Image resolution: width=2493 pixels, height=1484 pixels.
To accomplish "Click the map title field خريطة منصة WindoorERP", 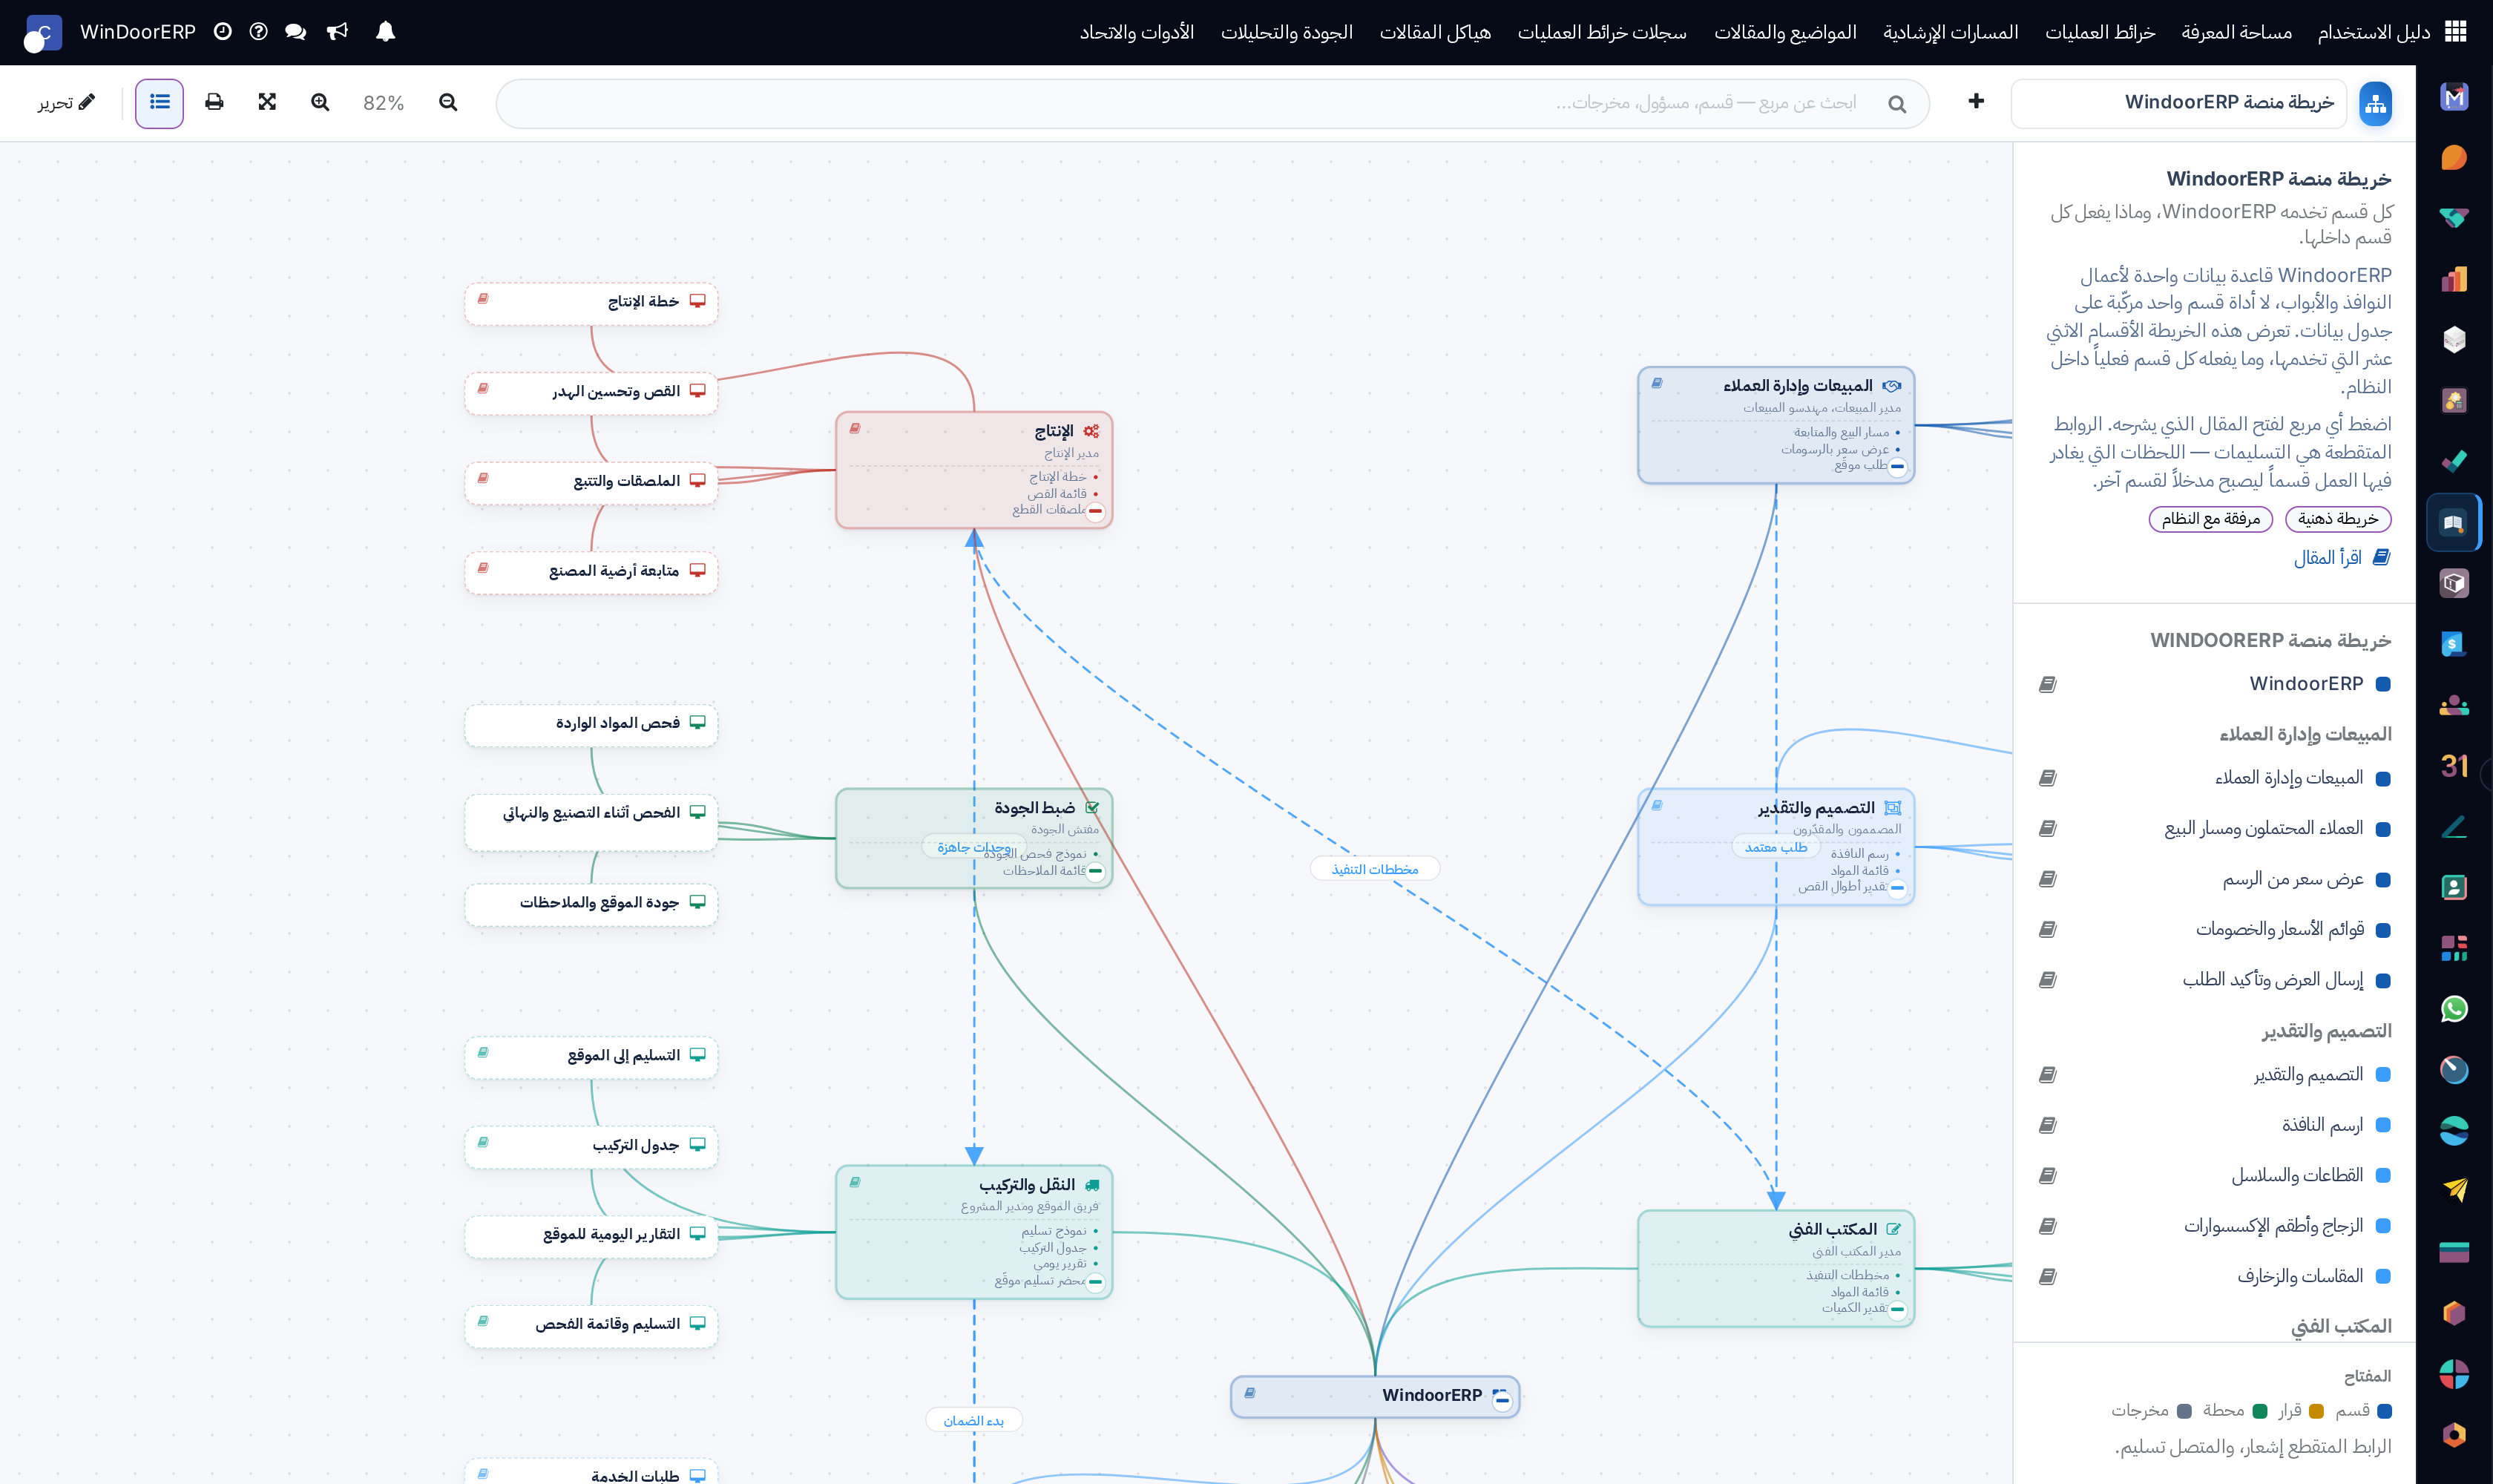I will tap(2179, 103).
